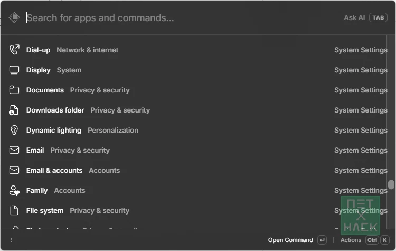This screenshot has width=396, height=251.
Task: Click the Enter key icon badge
Action: tap(322, 240)
